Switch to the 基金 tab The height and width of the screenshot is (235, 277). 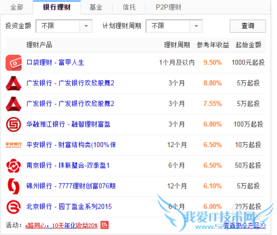pyautogui.click(x=96, y=7)
